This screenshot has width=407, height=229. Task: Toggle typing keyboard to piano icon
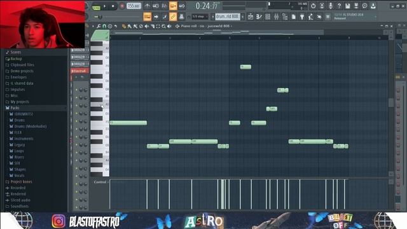(x=147, y=17)
